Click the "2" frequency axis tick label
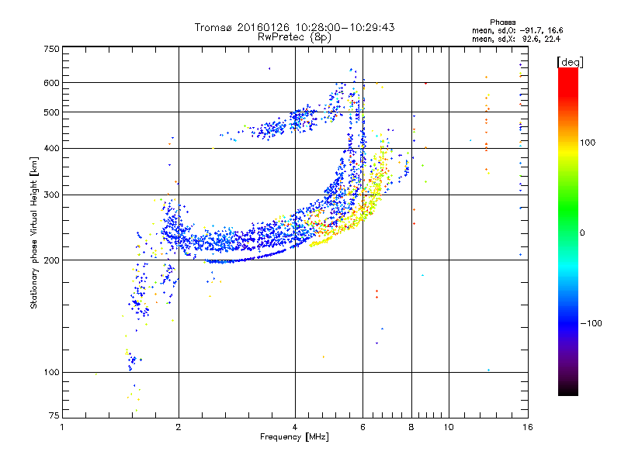The height and width of the screenshot is (465, 621). pyautogui.click(x=179, y=427)
